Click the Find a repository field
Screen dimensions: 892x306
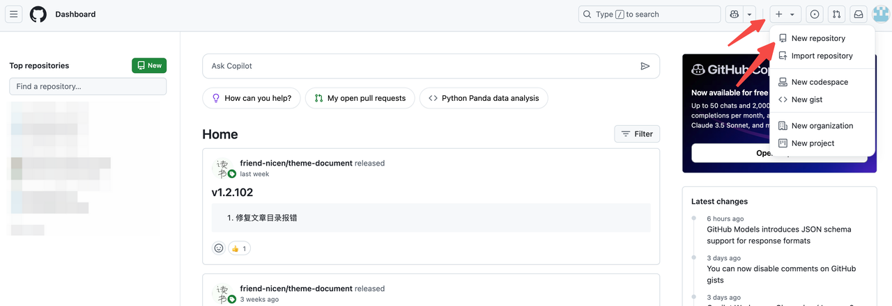coord(88,86)
